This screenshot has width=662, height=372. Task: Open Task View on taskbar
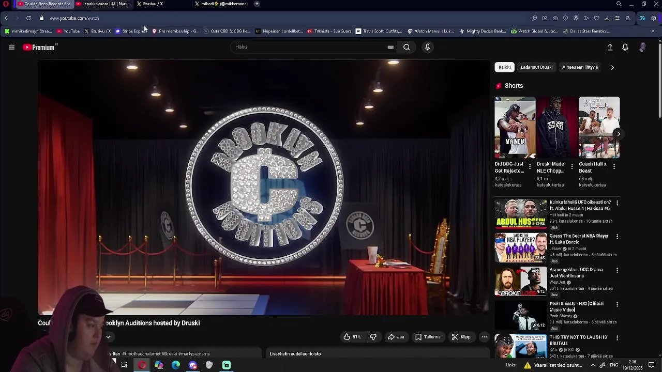(x=124, y=365)
